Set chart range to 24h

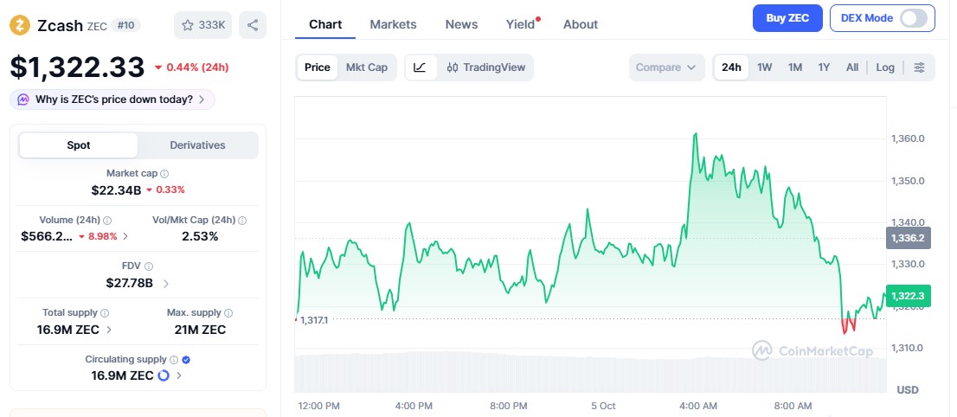pyautogui.click(x=731, y=67)
